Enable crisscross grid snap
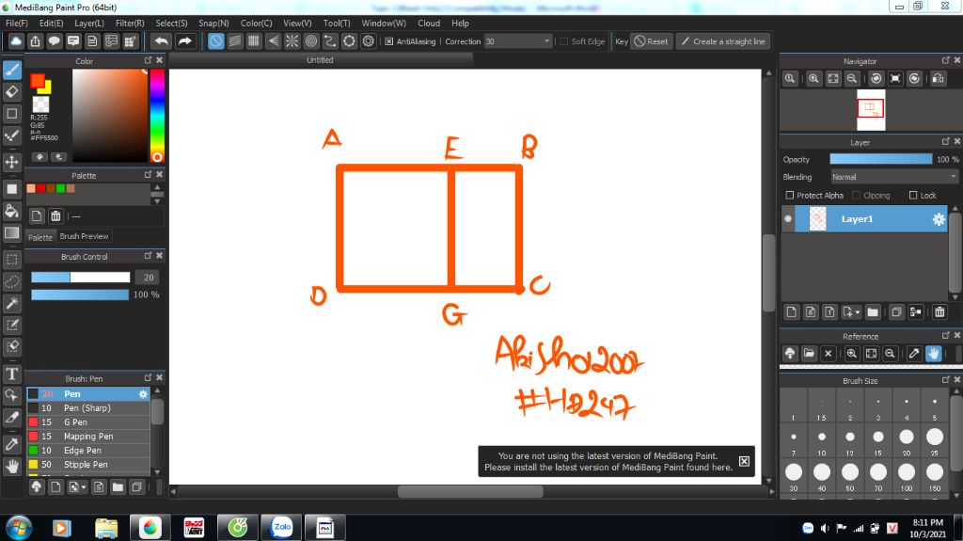Image resolution: width=963 pixels, height=541 pixels. [x=254, y=41]
